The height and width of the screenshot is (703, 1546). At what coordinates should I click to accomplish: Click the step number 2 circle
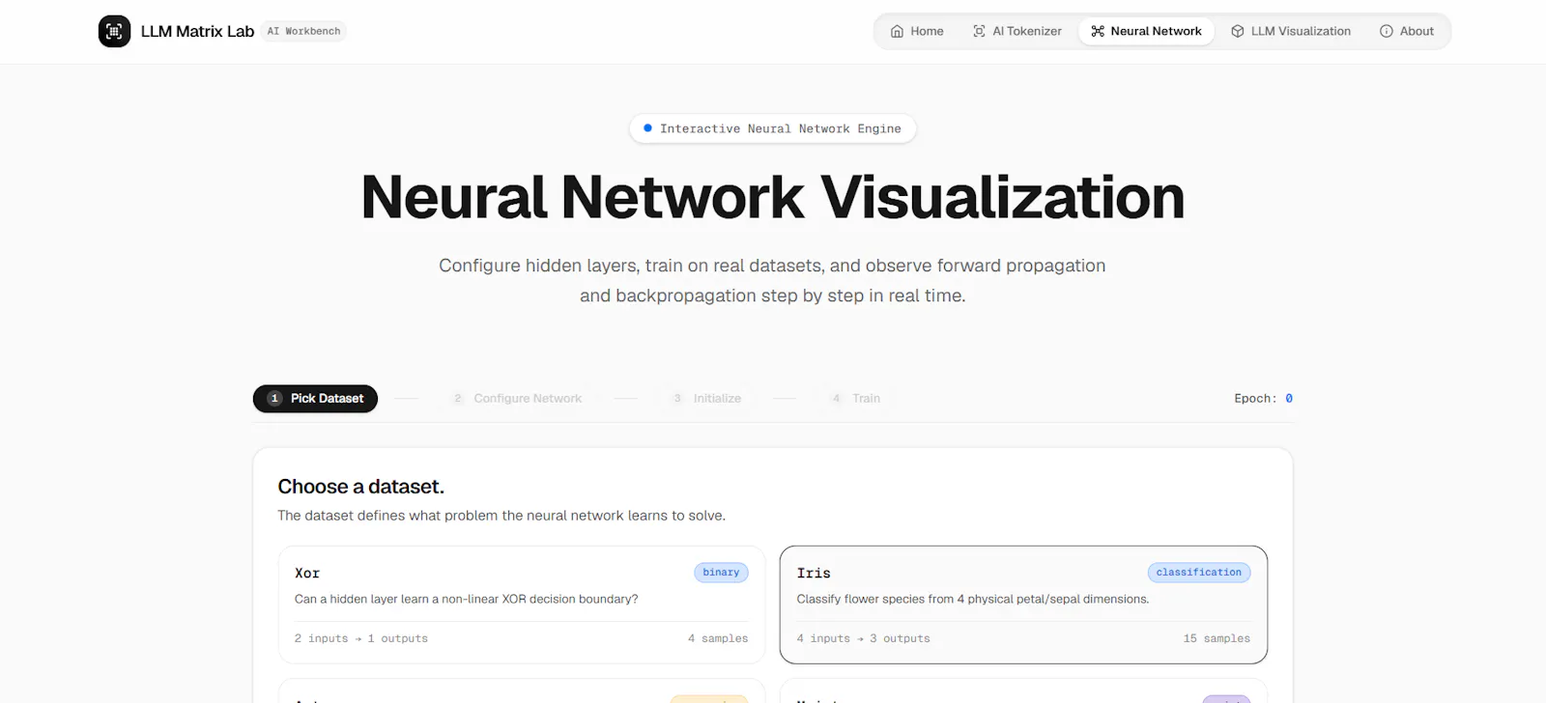click(x=458, y=398)
